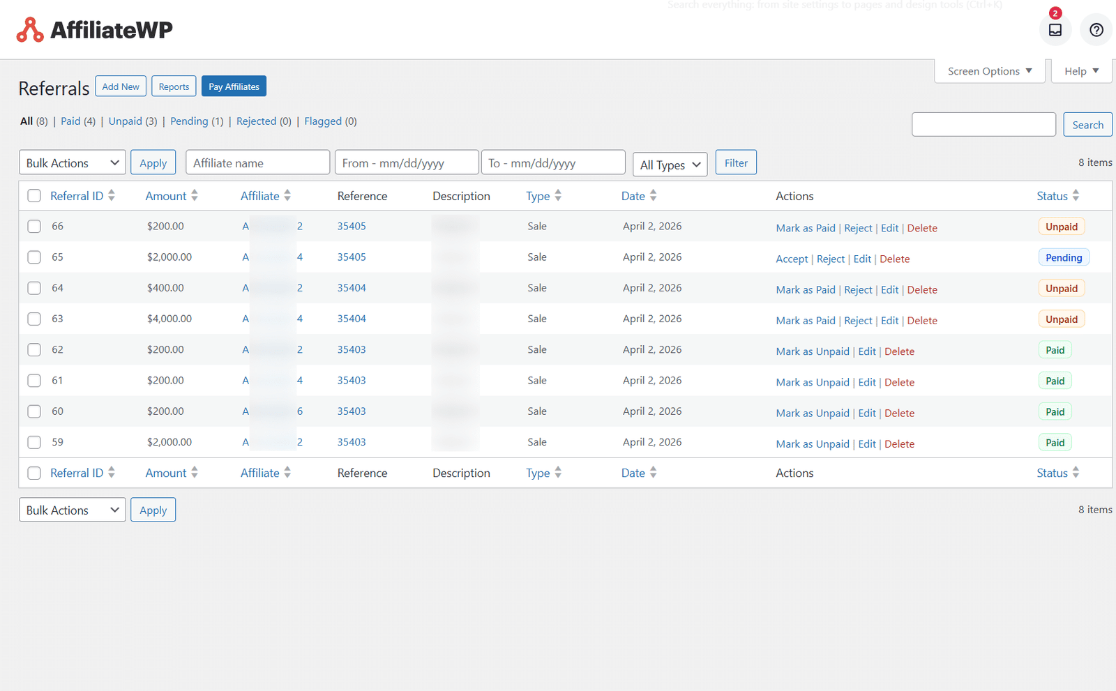The width and height of the screenshot is (1116, 691).
Task: Click Pending status badge on referral 65
Action: (x=1064, y=257)
